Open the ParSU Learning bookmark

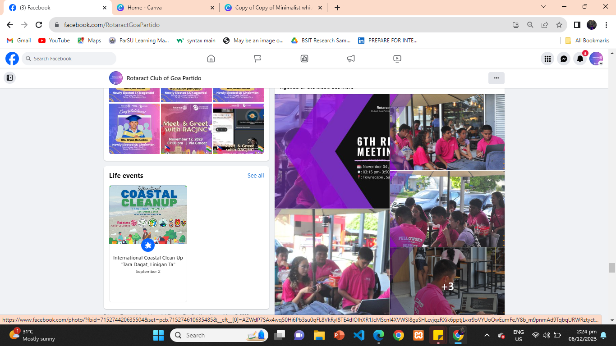(x=139, y=41)
